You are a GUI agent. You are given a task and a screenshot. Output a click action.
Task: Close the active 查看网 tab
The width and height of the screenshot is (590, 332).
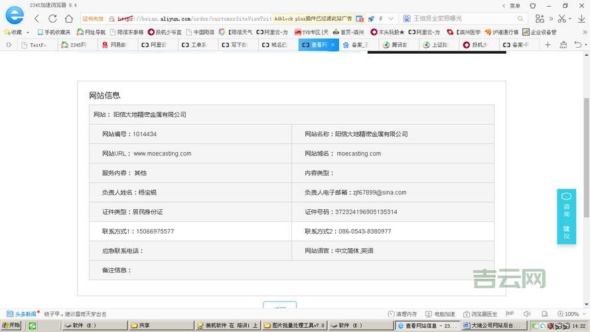coord(332,44)
